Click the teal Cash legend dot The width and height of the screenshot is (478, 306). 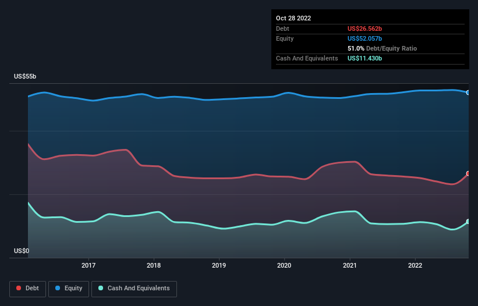(x=101, y=288)
